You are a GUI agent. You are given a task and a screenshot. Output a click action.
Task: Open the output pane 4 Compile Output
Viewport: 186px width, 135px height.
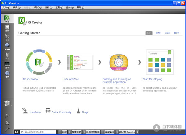point(108,132)
